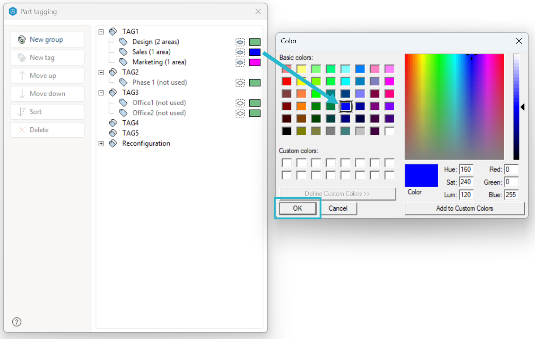This screenshot has height=339, width=535.
Task: Click the tag icon beside Sales
Action: tap(123, 52)
